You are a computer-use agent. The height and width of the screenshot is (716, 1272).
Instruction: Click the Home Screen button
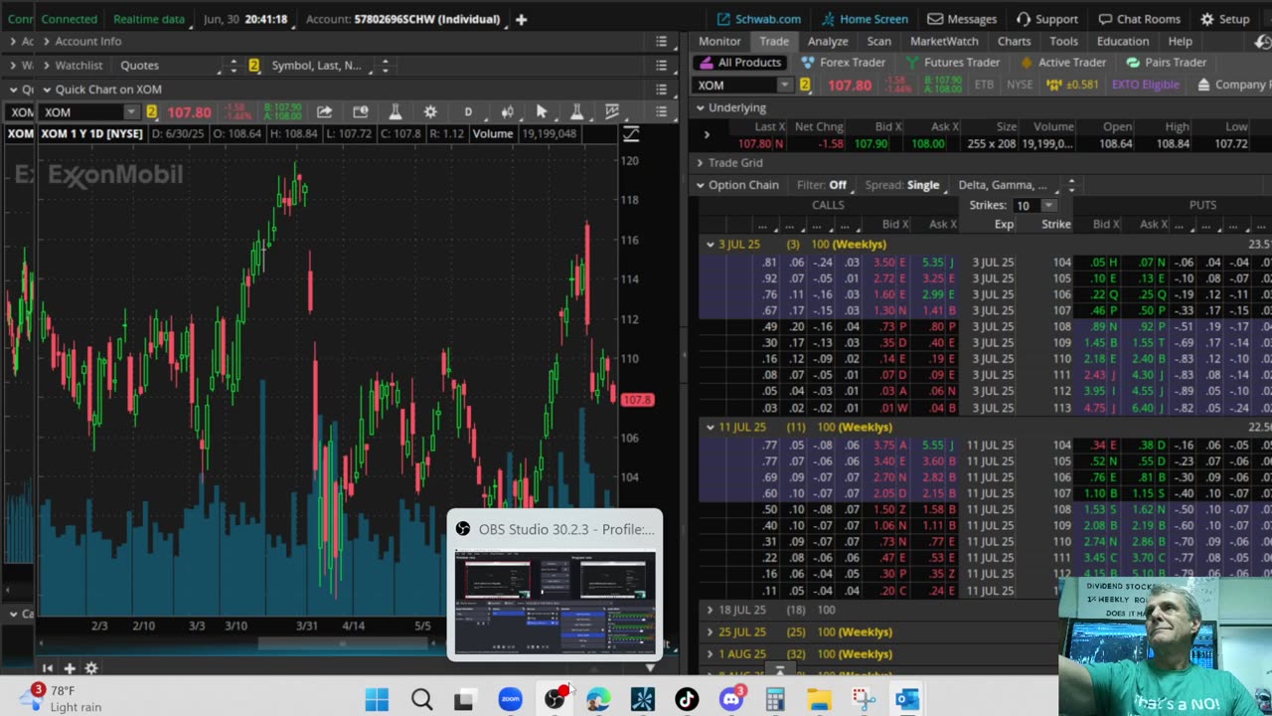[x=865, y=19]
